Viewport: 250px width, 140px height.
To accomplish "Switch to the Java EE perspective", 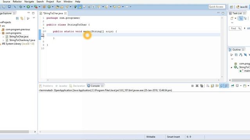I will [x=242, y=7].
